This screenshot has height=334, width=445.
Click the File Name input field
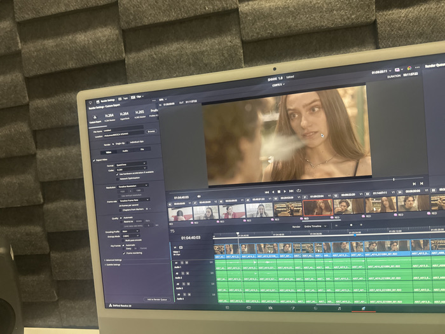pos(123,129)
